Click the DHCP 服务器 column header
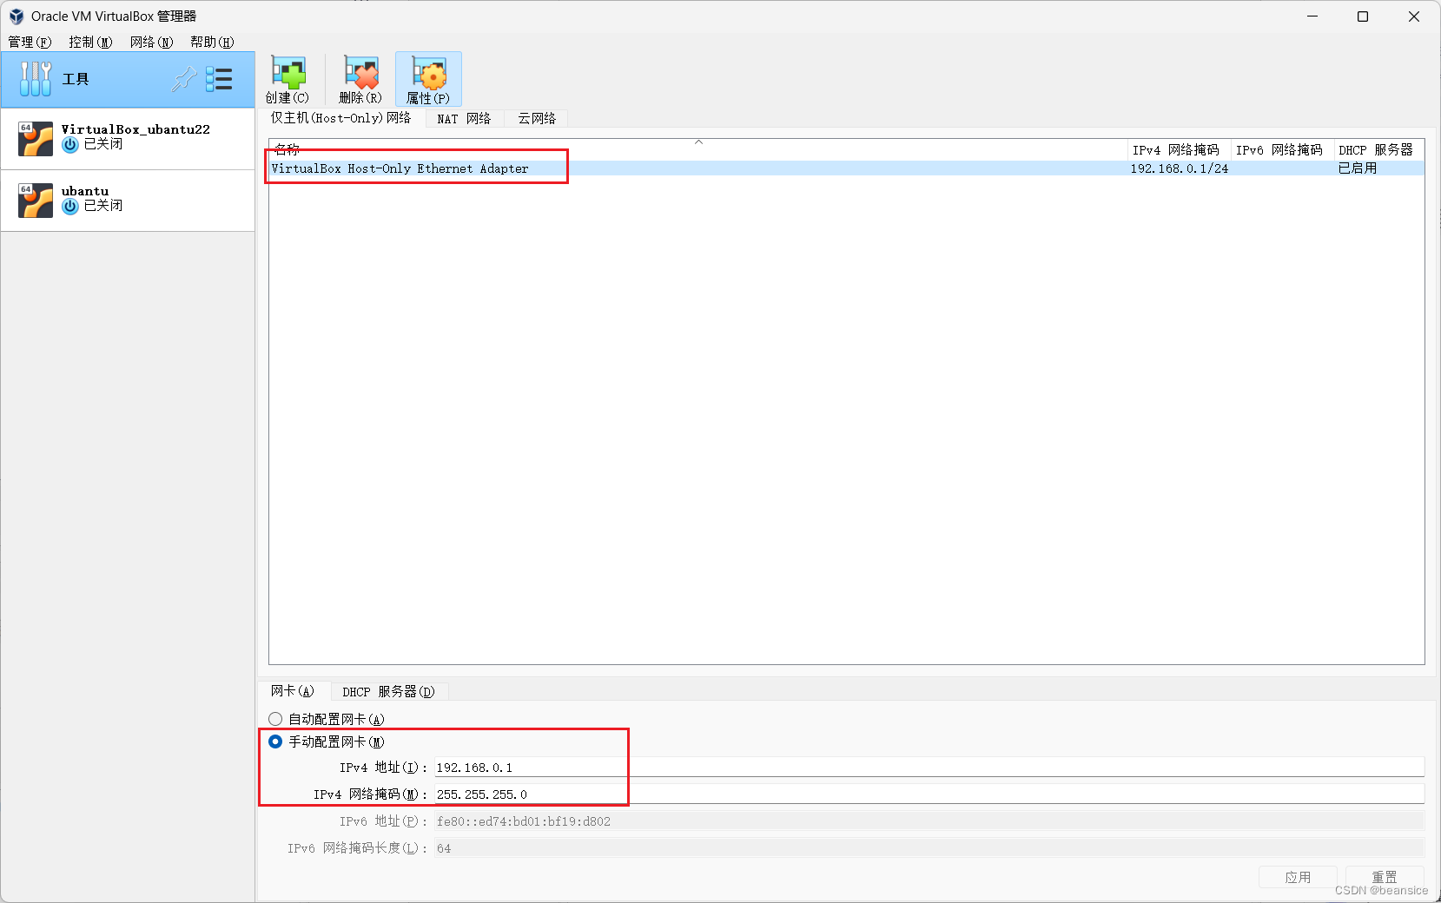 pos(1378,149)
